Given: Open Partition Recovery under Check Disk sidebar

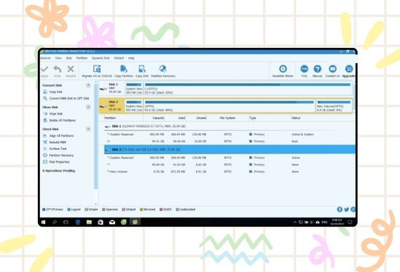Looking at the screenshot, I should coord(58,155).
